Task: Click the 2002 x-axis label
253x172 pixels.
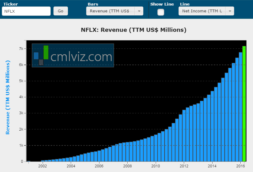Action: (x=43, y=166)
